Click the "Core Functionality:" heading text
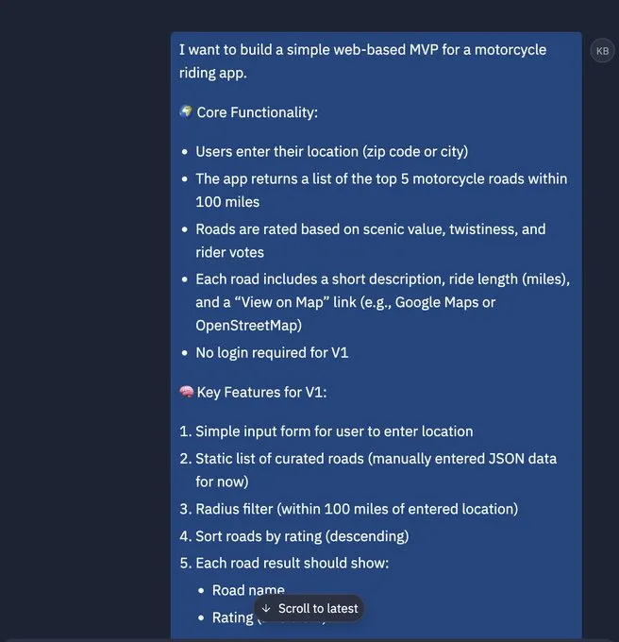 (258, 112)
